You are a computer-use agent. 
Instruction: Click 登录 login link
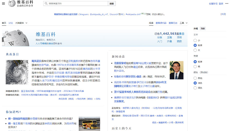pyautogui.click(x=221, y=4)
